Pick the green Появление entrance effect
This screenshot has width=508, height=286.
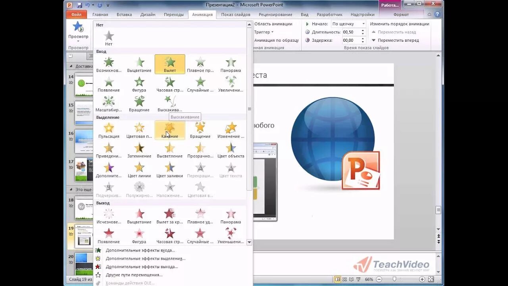pyautogui.click(x=109, y=84)
